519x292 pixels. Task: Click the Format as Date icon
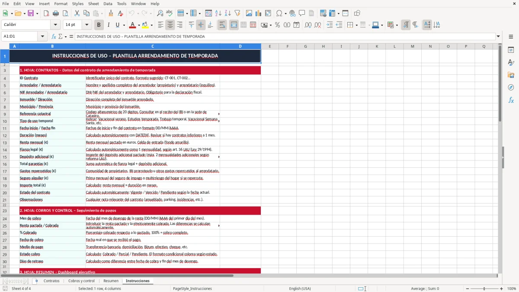[x=297, y=25]
